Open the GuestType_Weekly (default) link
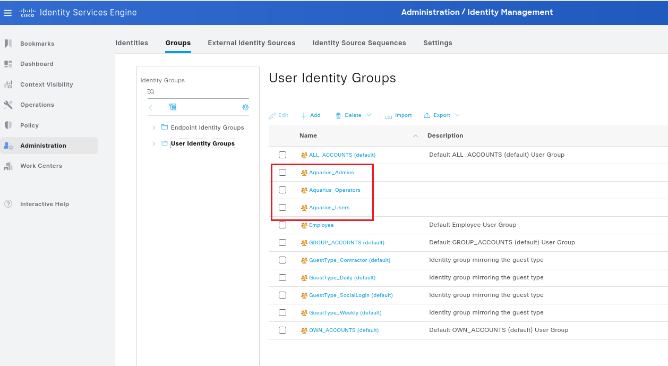Screen dimensions: 668x366 coord(345,313)
